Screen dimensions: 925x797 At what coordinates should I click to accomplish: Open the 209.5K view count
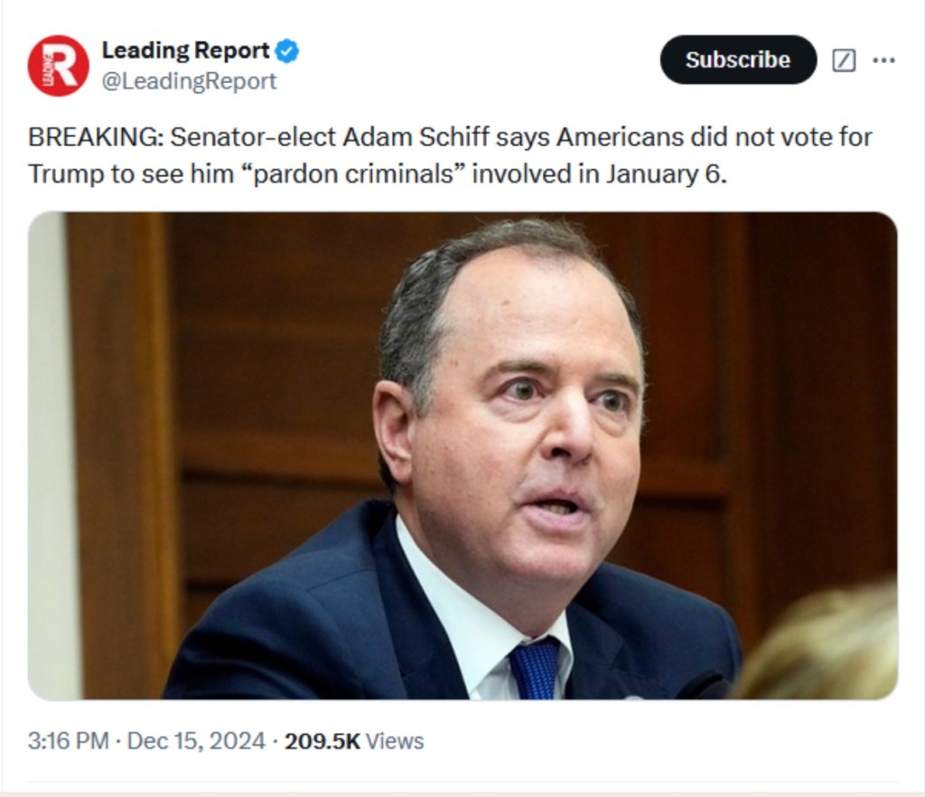click(322, 741)
